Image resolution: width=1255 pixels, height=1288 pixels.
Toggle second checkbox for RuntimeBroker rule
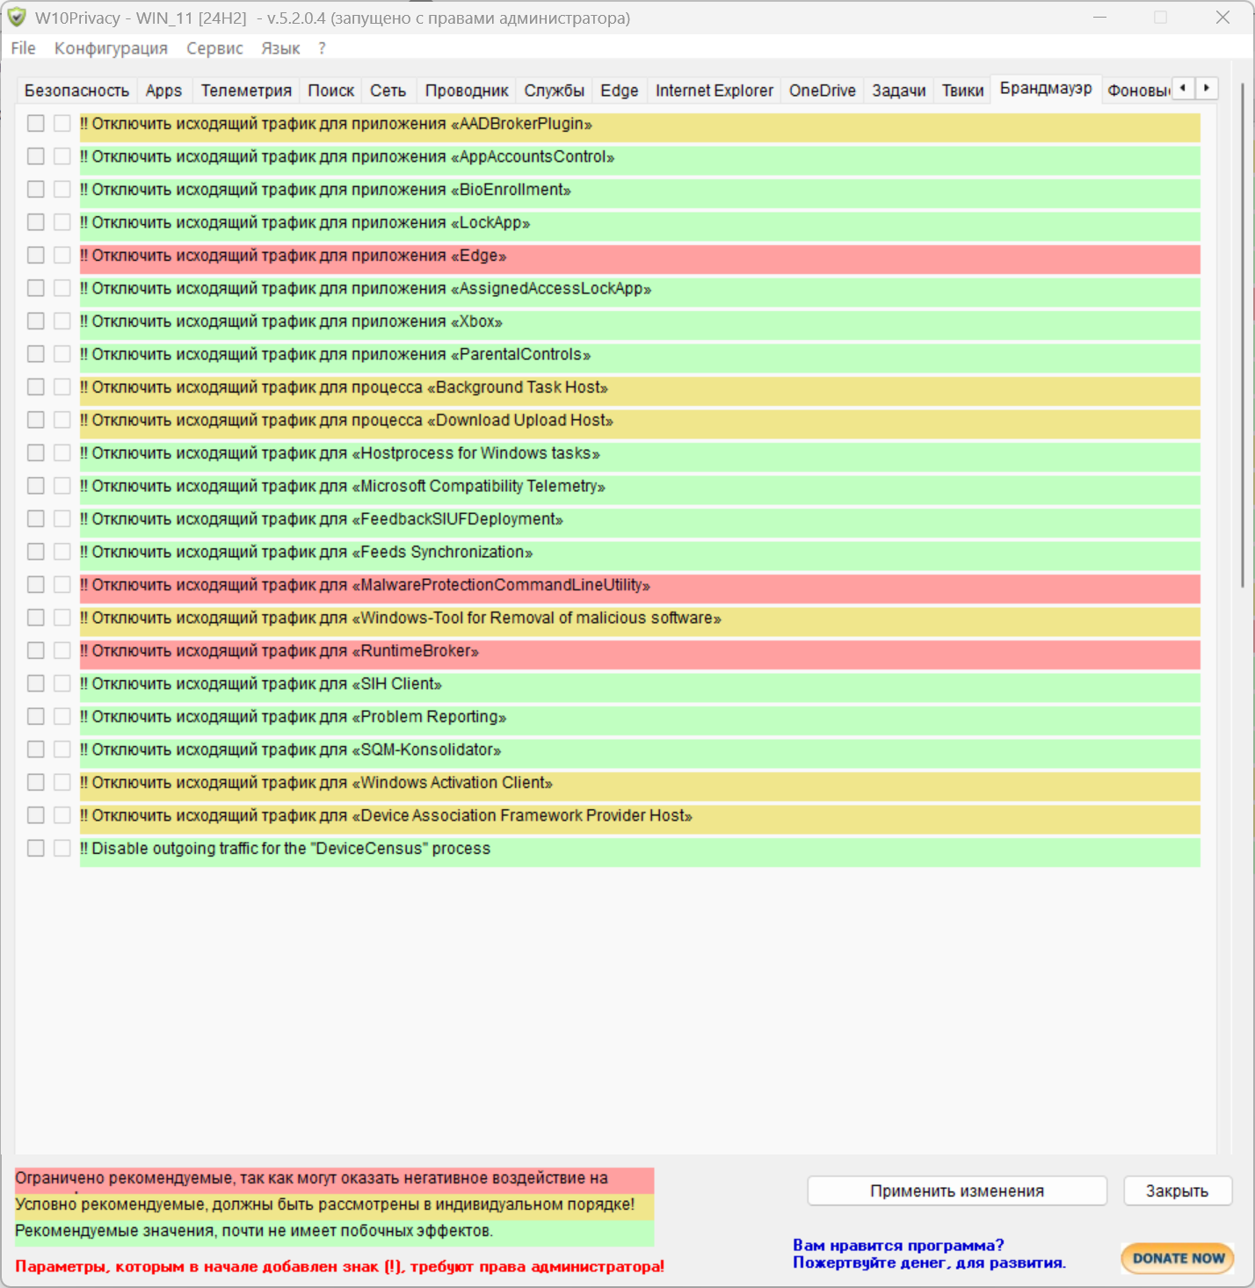62,651
